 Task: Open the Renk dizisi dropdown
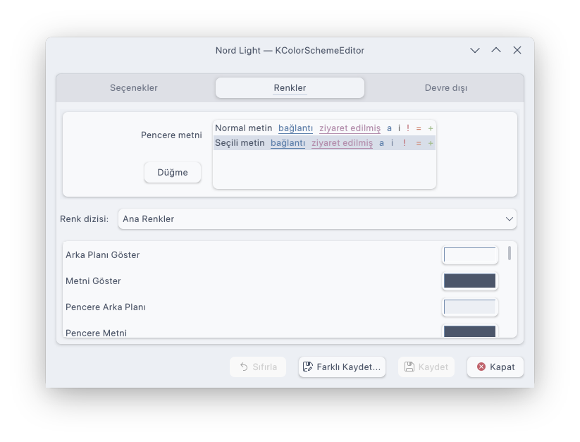[317, 219]
